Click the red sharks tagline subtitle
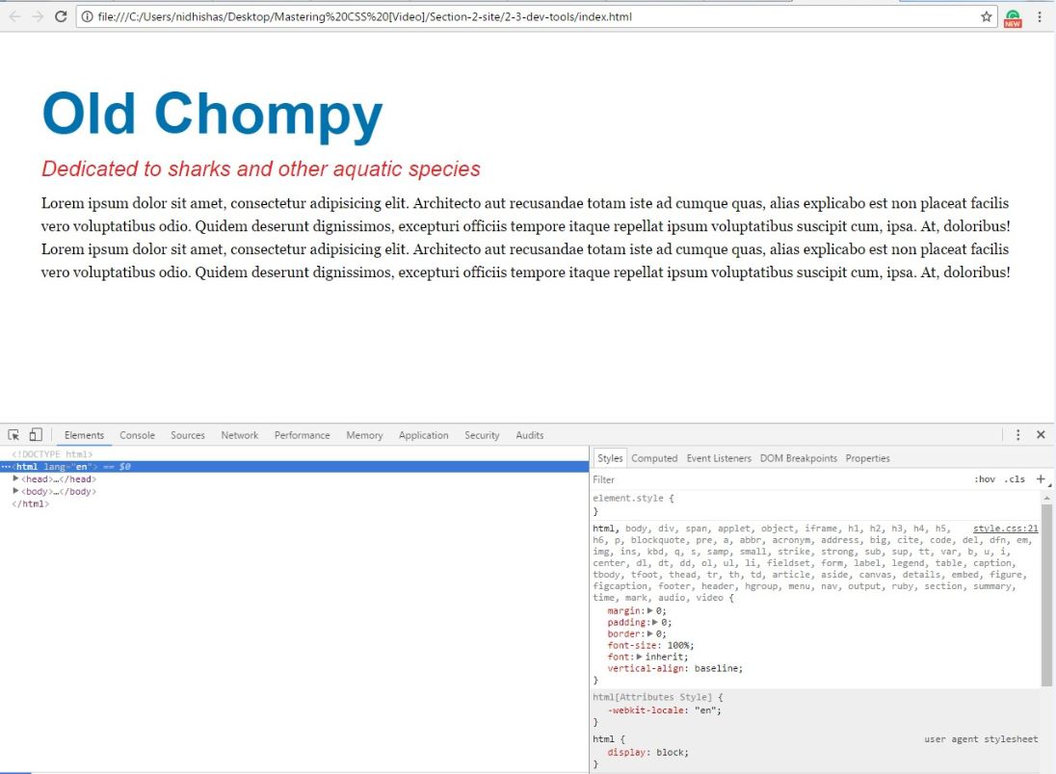The width and height of the screenshot is (1056, 774). 261,168
